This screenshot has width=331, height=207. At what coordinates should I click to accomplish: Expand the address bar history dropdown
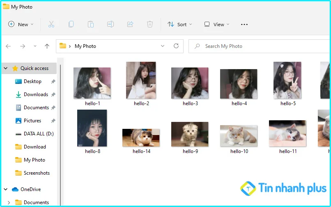coord(163,46)
